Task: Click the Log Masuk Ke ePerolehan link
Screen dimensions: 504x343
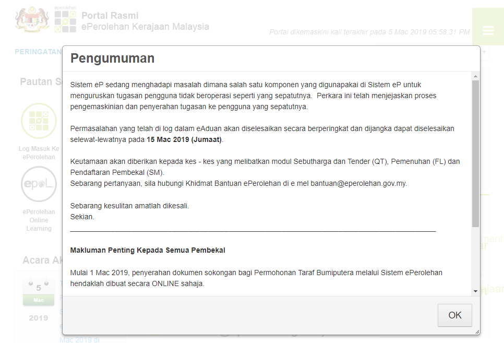Action: tap(39, 153)
